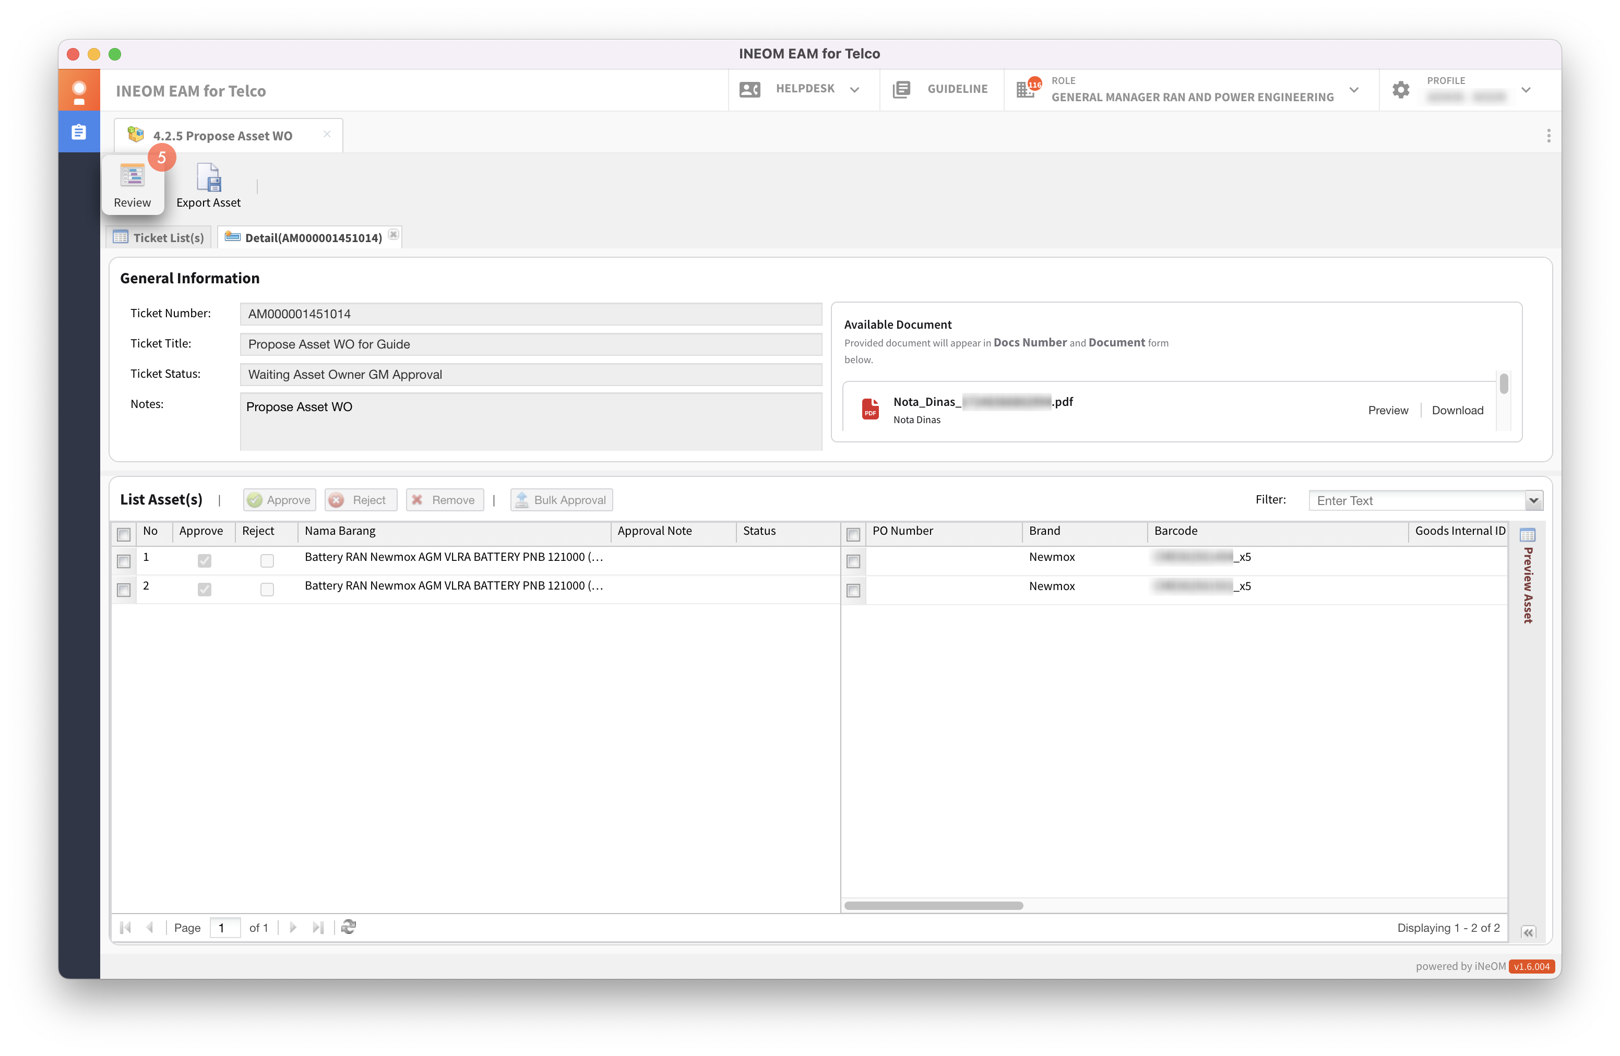This screenshot has width=1620, height=1056.
Task: Click the Available Document vertical scrollbar
Action: pos(1504,384)
